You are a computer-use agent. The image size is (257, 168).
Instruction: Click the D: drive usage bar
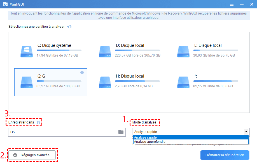(x=137, y=50)
